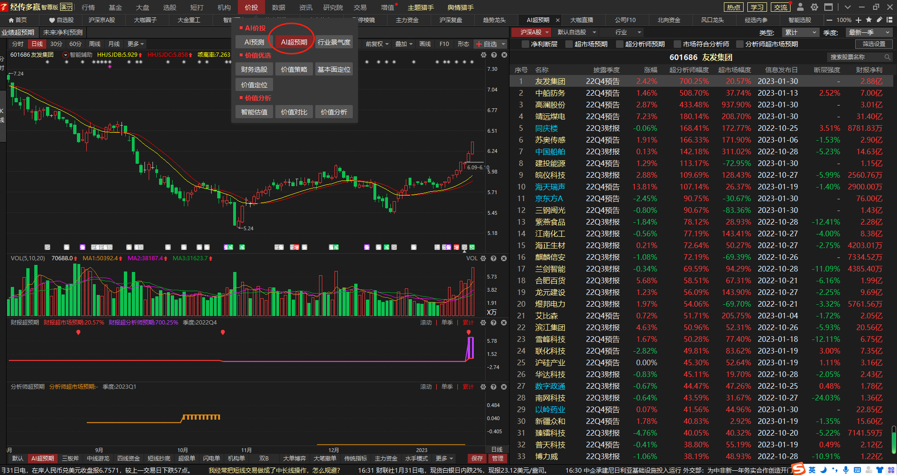Viewport: 897px width, 475px height.
Task: Open the 行情 top menu
Action: tap(88, 8)
